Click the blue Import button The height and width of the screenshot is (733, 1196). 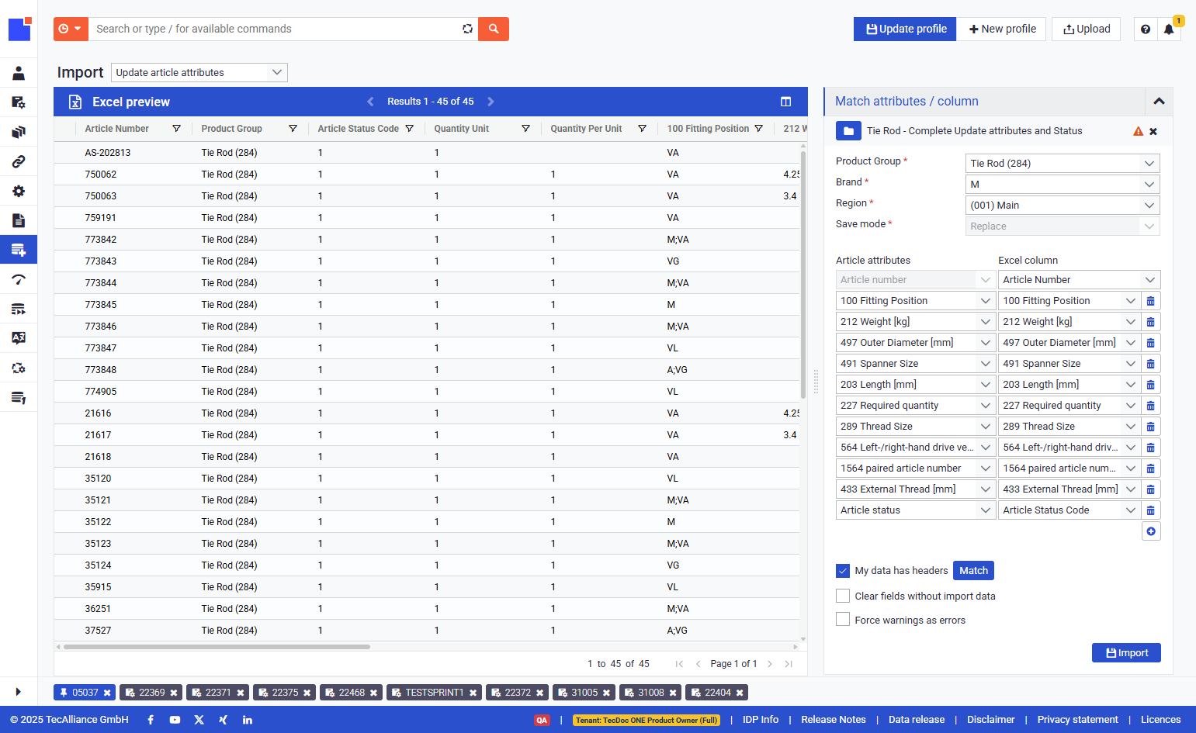pos(1126,653)
